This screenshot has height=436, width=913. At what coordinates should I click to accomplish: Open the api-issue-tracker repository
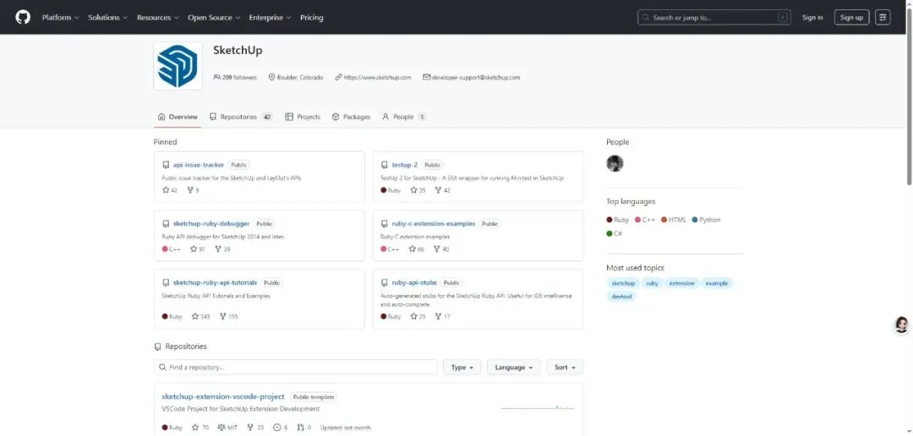pyautogui.click(x=199, y=166)
